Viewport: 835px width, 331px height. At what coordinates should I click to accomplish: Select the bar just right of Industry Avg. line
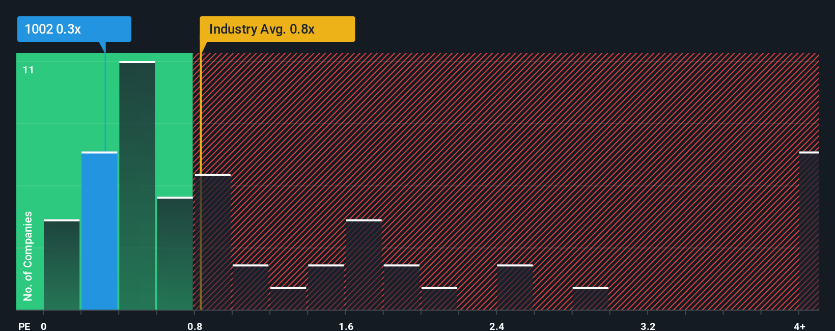(x=213, y=242)
